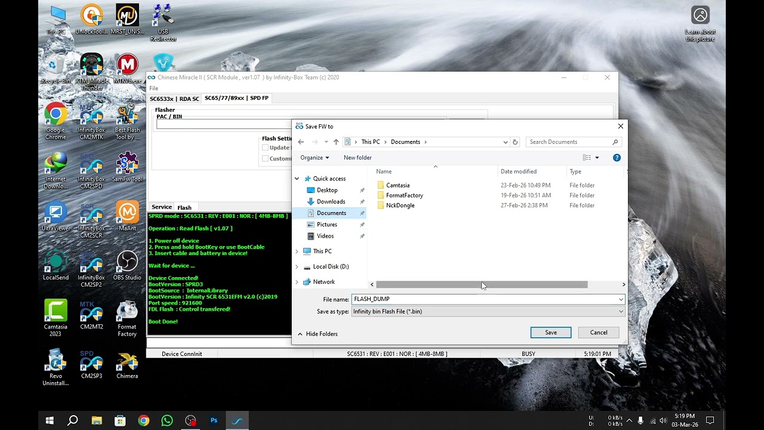Screen dimensions: 764x430
Task: Expand the Network tree node
Action: [x=297, y=282]
